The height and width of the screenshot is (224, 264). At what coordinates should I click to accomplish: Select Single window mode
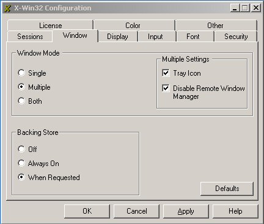(x=32, y=73)
